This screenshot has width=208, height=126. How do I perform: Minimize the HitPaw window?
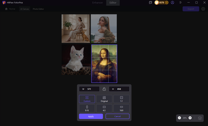click(188, 3)
